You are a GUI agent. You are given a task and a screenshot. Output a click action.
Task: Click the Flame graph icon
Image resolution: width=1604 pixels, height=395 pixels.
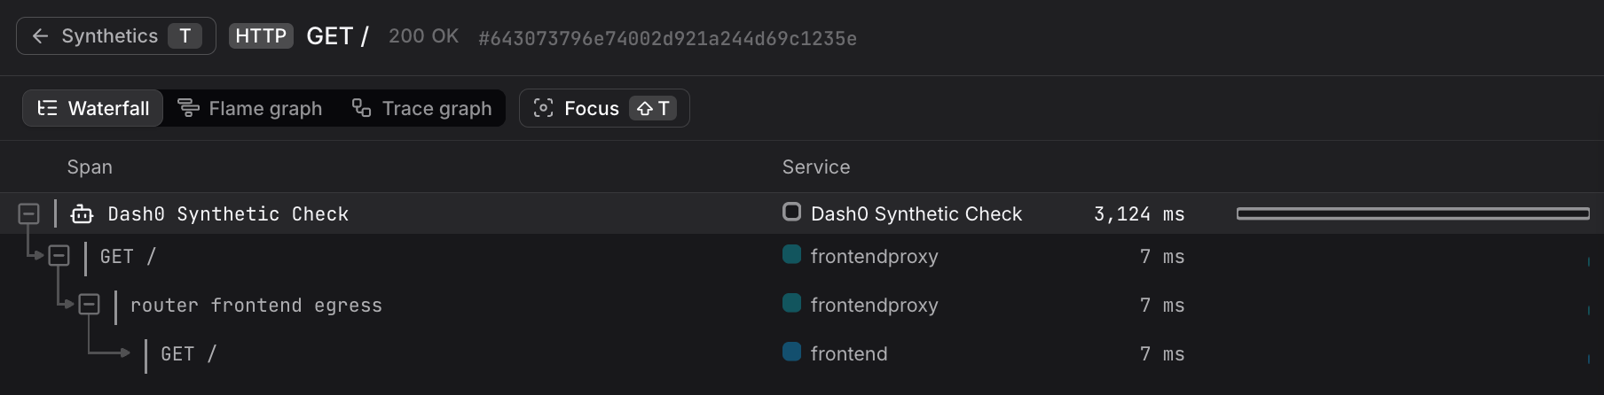(x=188, y=108)
